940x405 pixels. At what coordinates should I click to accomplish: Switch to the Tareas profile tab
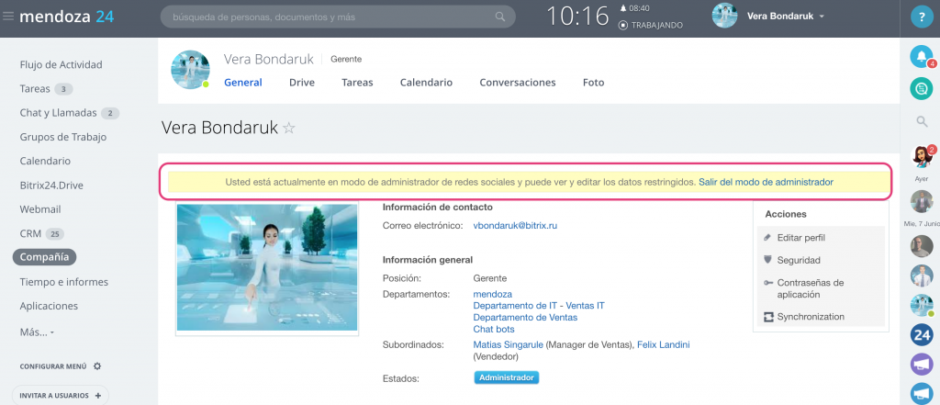click(x=357, y=83)
